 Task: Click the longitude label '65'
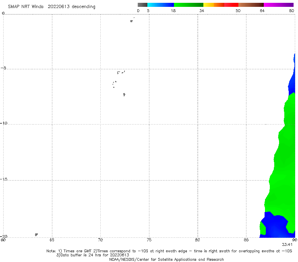coord(52,240)
